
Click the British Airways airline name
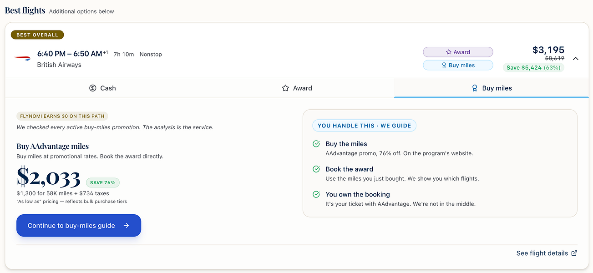tap(59, 65)
